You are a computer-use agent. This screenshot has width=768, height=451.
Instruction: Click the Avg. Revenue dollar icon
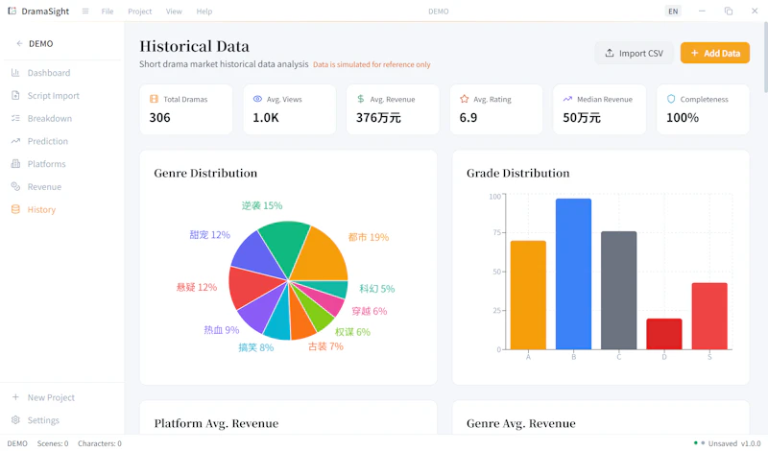click(361, 99)
